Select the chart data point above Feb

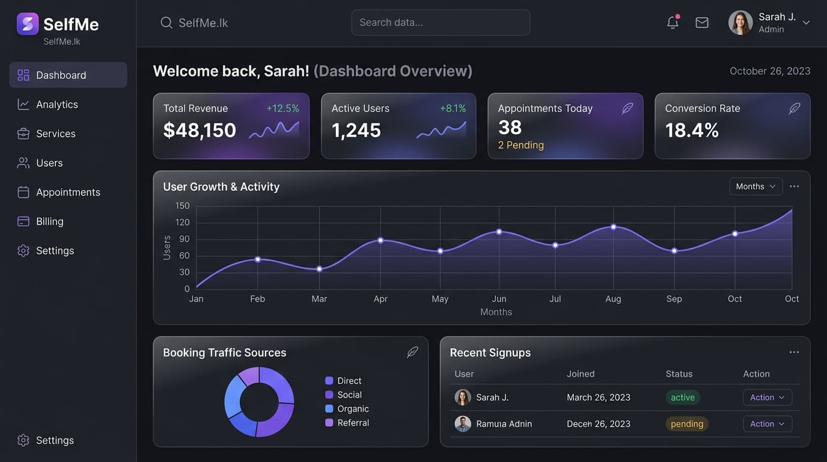[258, 259]
